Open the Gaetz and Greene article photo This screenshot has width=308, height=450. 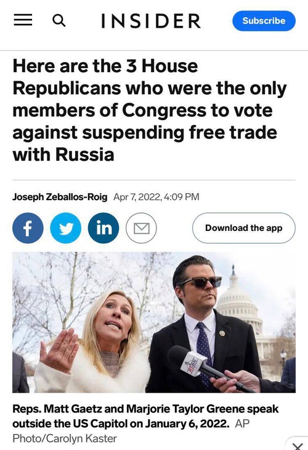[x=154, y=323]
